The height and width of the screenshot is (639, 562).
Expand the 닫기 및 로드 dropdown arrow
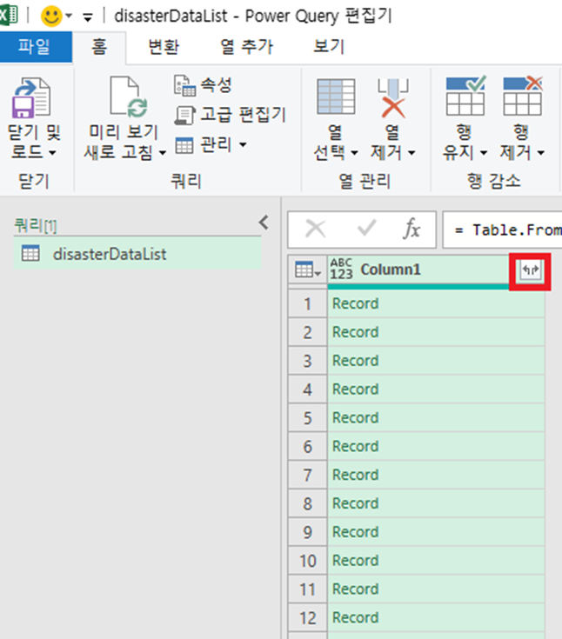[x=52, y=153]
